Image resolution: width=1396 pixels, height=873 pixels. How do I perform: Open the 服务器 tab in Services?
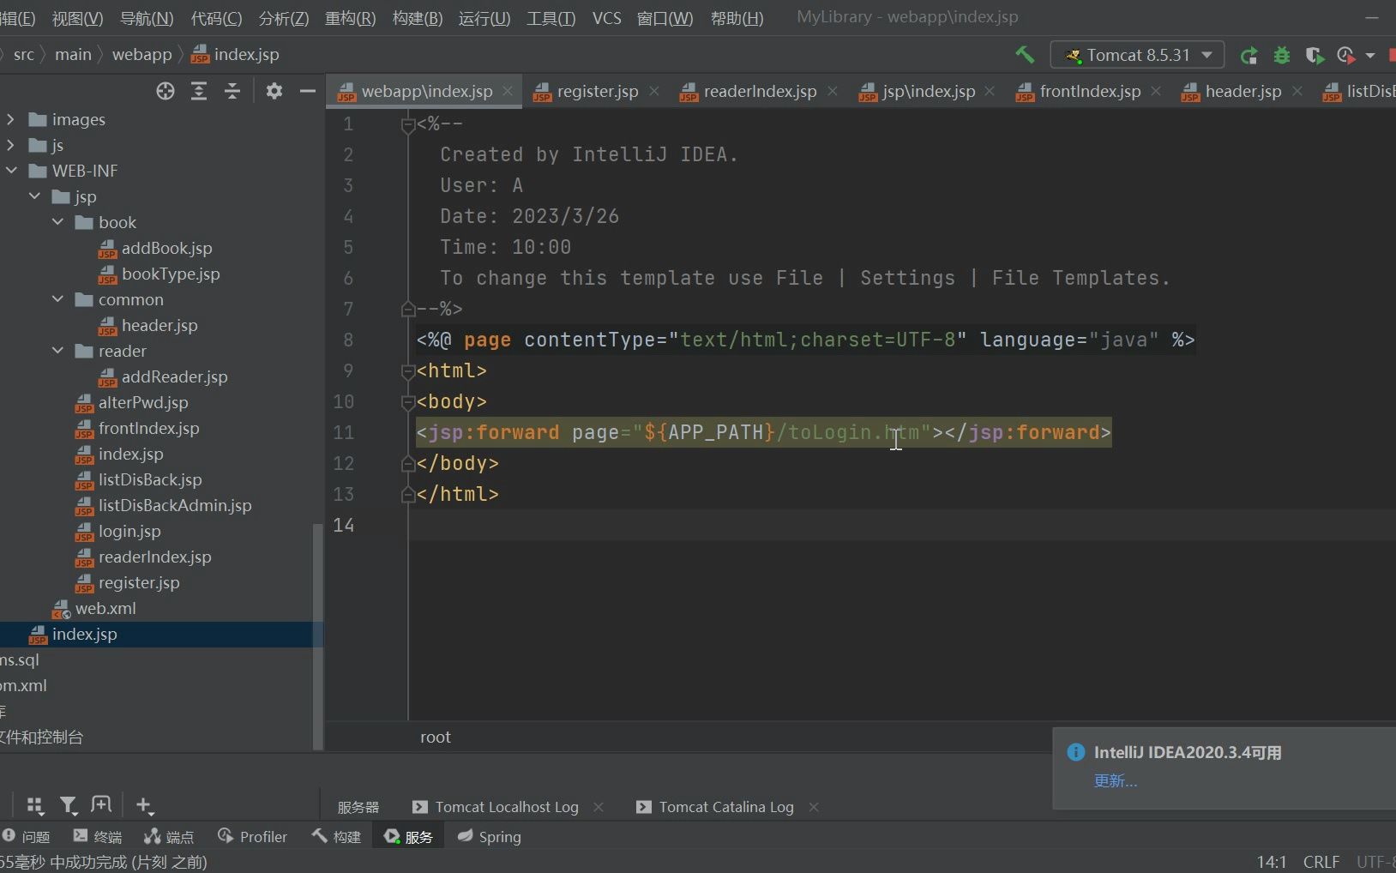click(358, 807)
